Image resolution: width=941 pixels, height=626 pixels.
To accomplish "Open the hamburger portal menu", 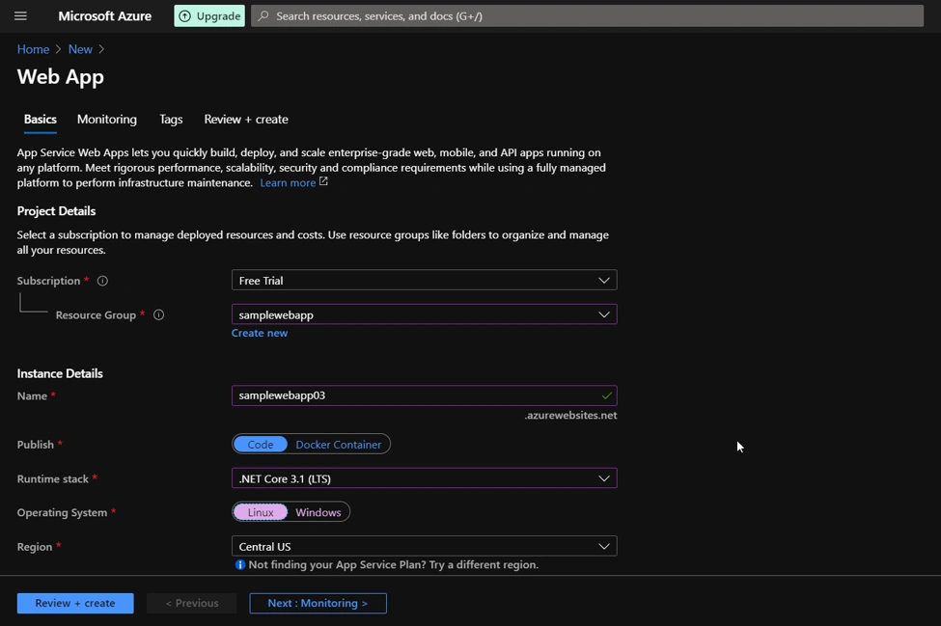I will (x=20, y=16).
